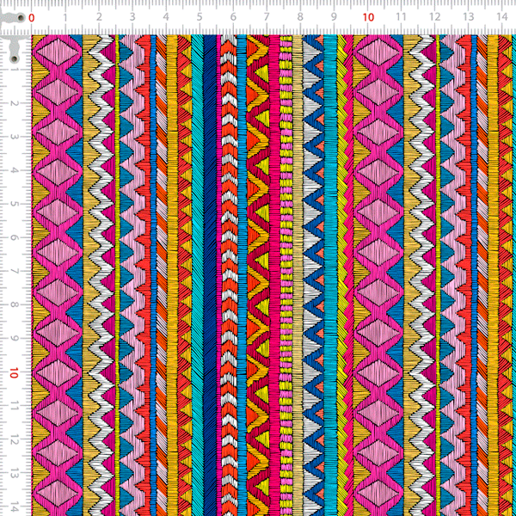Select the 5 mark on the left ruler
Viewport: 516px width, 516px height.
pos(15,205)
